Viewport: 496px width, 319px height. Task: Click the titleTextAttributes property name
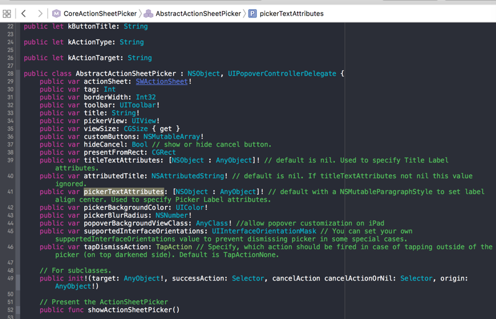[122, 160]
